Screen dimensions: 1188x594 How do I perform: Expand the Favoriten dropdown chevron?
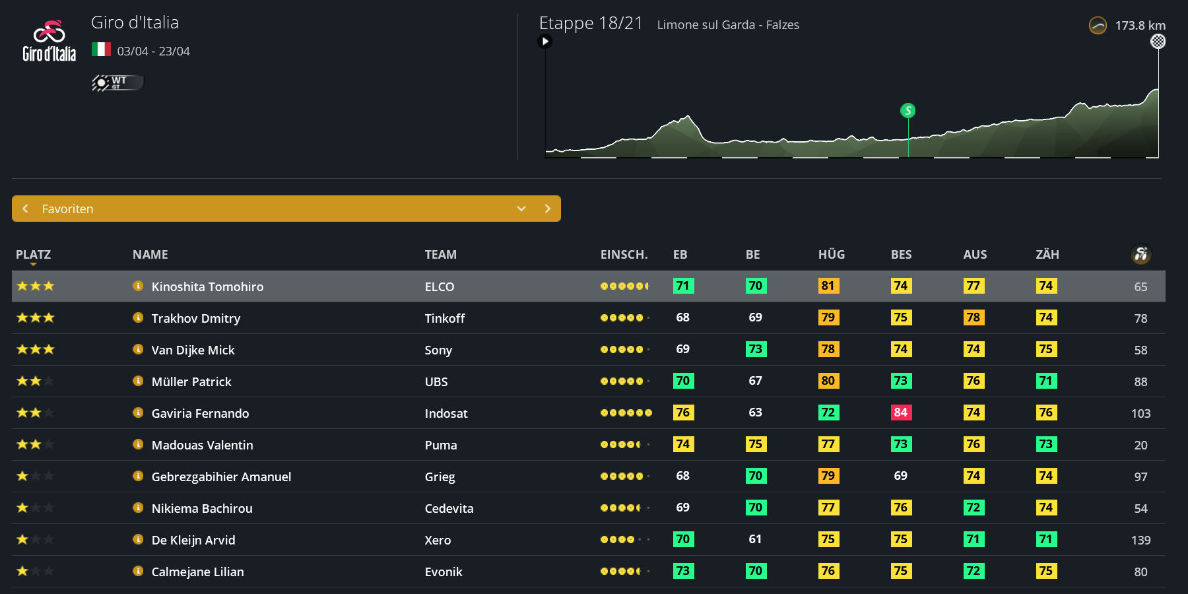coord(521,209)
